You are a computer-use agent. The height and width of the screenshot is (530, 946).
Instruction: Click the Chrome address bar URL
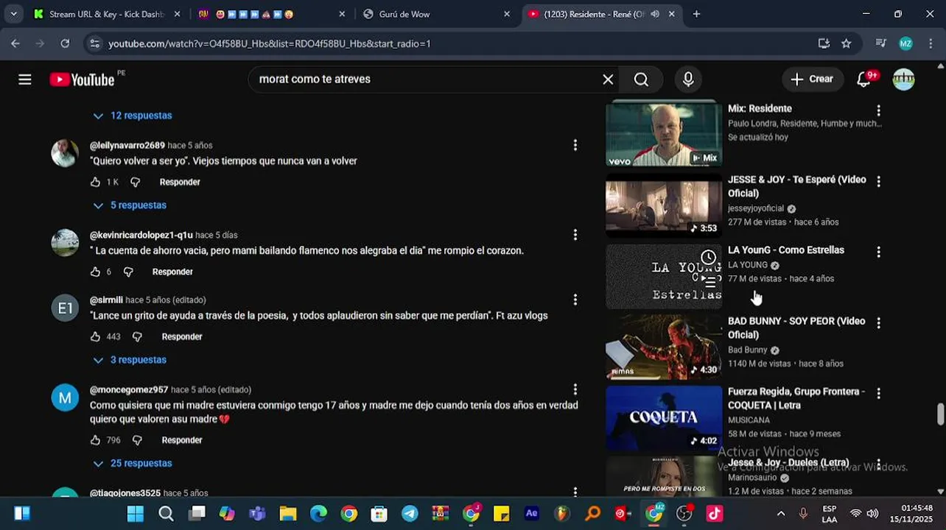(x=270, y=43)
